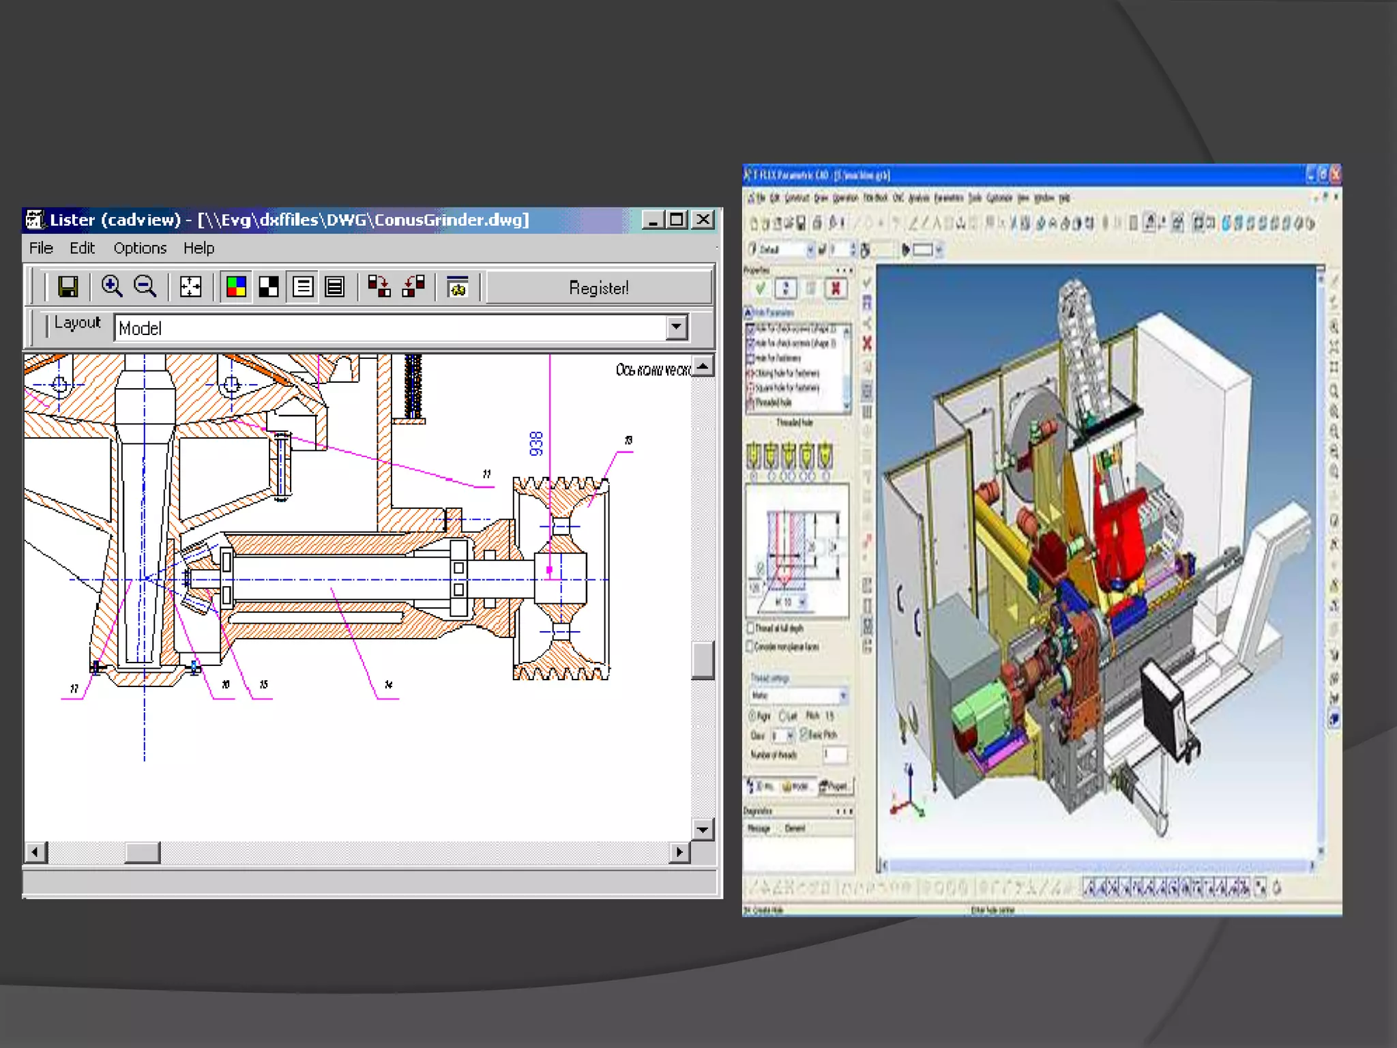Click the red X cancel icon in Properties
This screenshot has width=1397, height=1048.
(836, 289)
